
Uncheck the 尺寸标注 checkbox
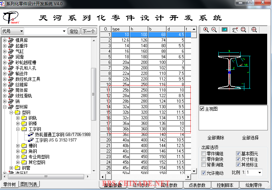tap(238, 159)
